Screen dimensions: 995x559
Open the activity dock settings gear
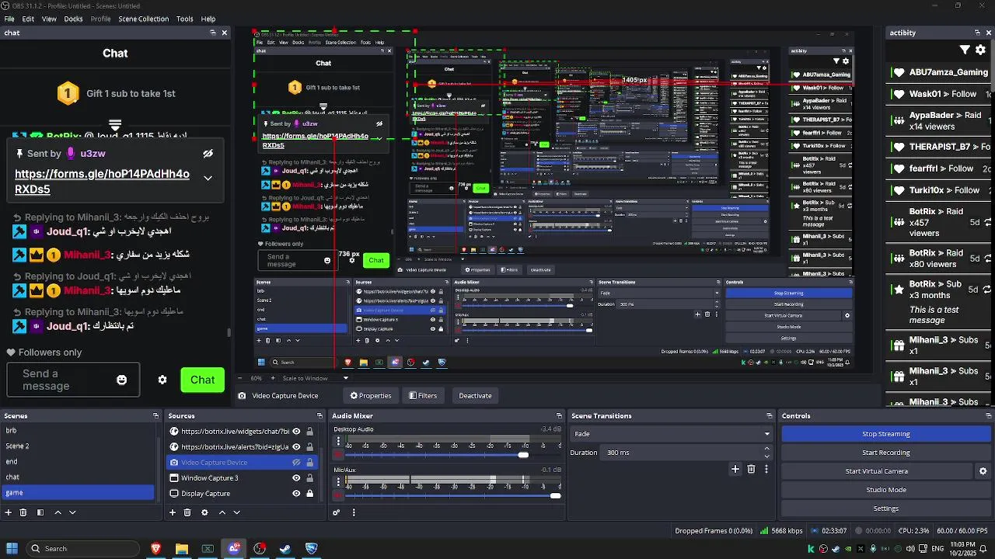pos(980,50)
